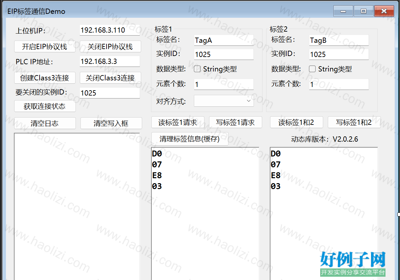400x280 pixels.
Task: Click 清空写入框 button
Action: tap(111, 123)
